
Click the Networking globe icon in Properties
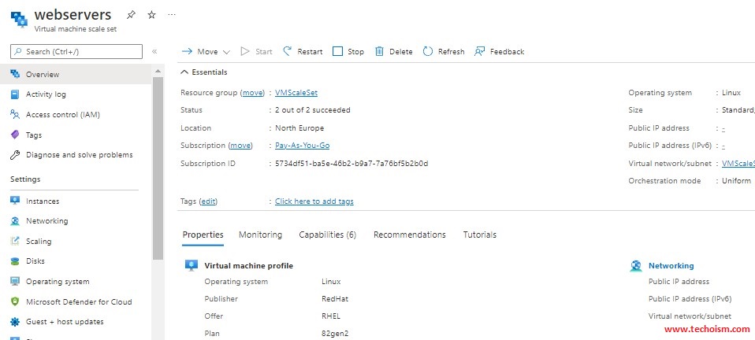click(636, 265)
